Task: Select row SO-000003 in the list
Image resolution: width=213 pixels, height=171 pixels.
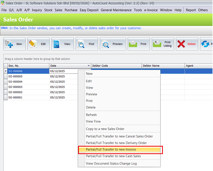Action: coord(15,87)
